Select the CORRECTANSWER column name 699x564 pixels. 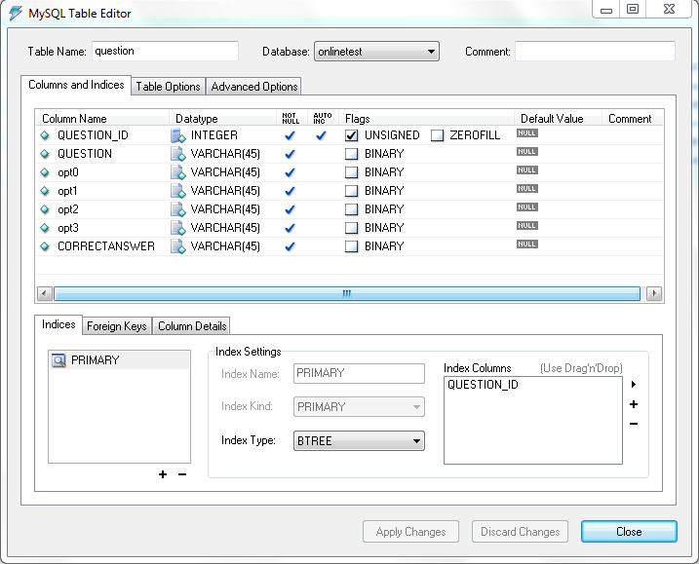coord(106,245)
